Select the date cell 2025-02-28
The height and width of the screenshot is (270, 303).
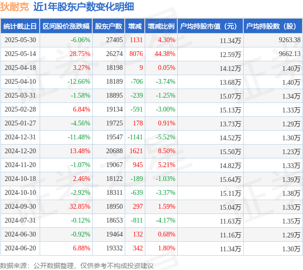pyautogui.click(x=20, y=109)
